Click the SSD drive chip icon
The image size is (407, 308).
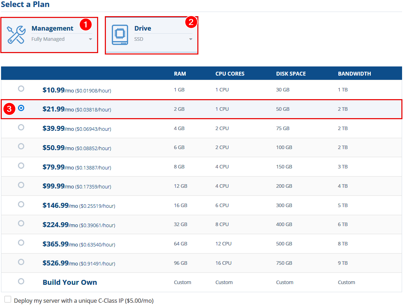(x=120, y=35)
